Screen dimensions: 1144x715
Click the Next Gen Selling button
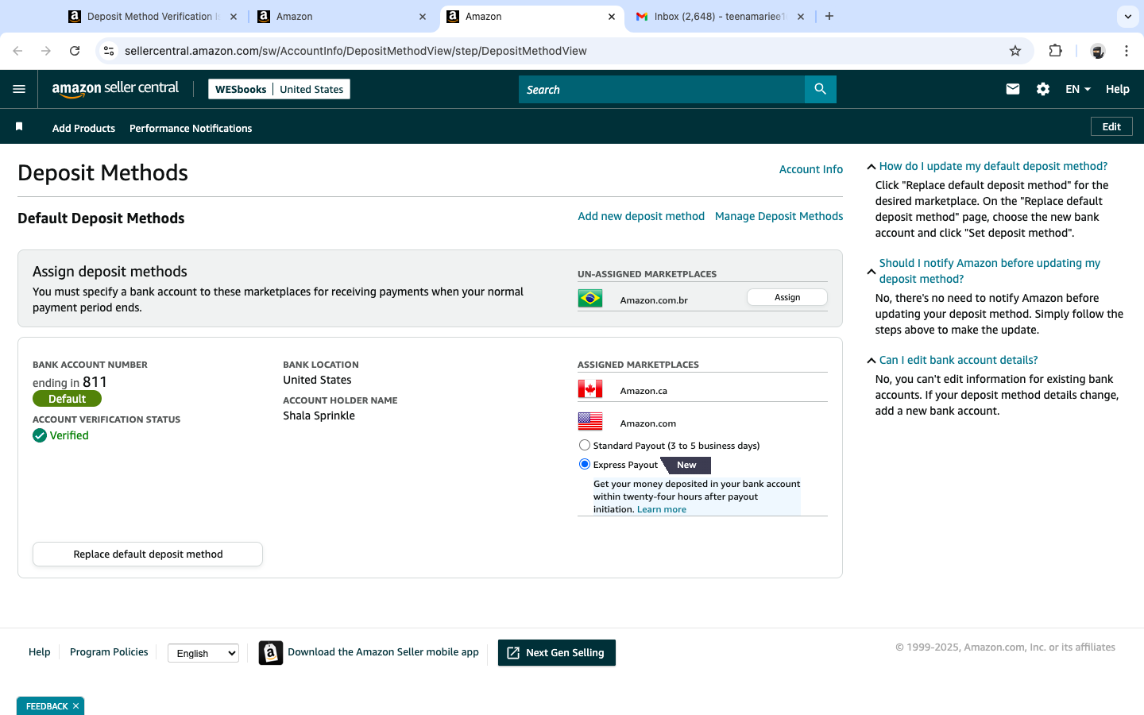point(557,653)
